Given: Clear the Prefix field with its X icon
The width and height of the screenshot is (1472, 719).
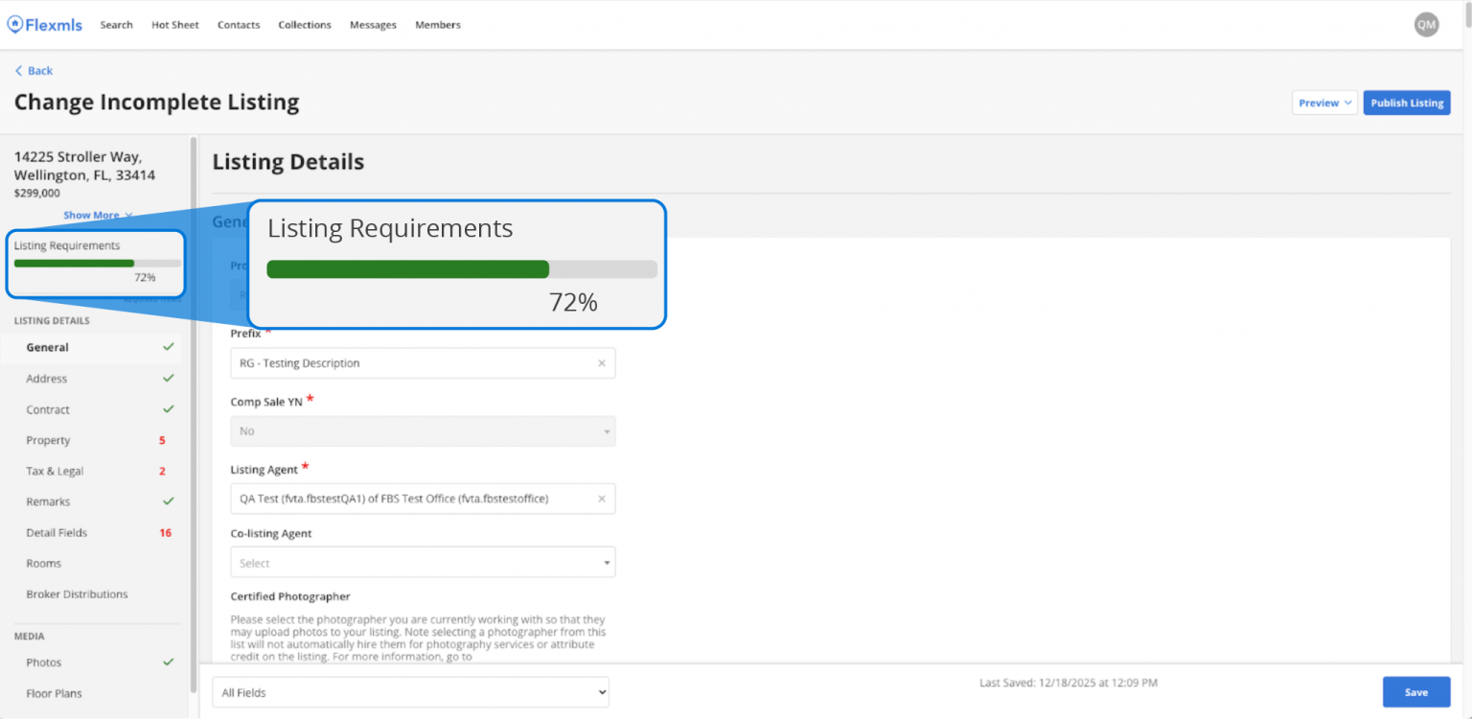Looking at the screenshot, I should click(602, 363).
